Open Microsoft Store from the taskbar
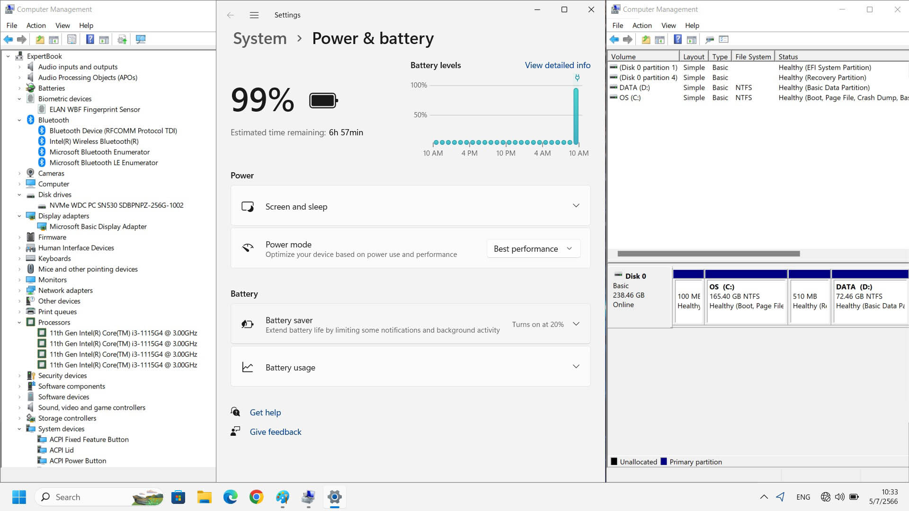 pos(178,497)
